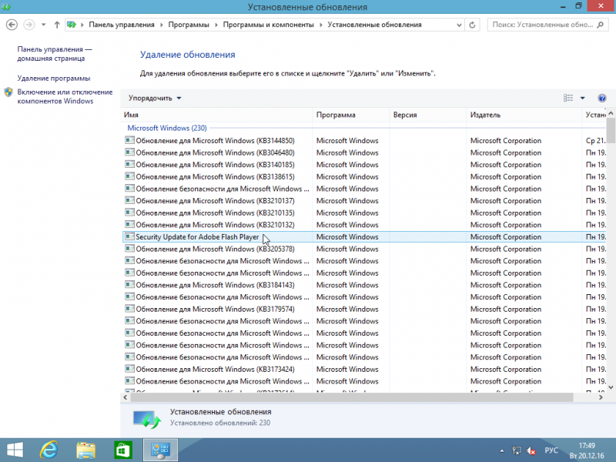This screenshot has width=616, height=462.
Task: Select update KB3144850 row
Action: (x=363, y=141)
